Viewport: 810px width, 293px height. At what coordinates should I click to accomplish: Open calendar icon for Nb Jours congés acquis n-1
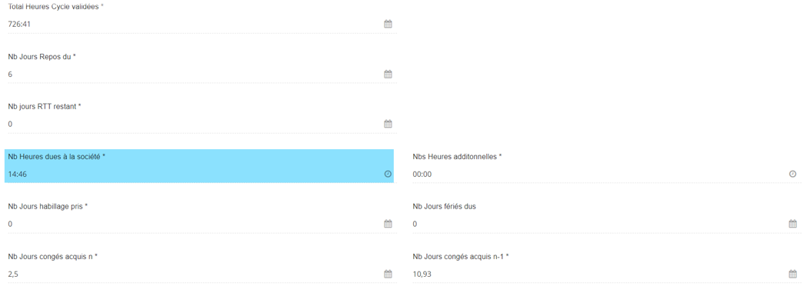pos(792,274)
